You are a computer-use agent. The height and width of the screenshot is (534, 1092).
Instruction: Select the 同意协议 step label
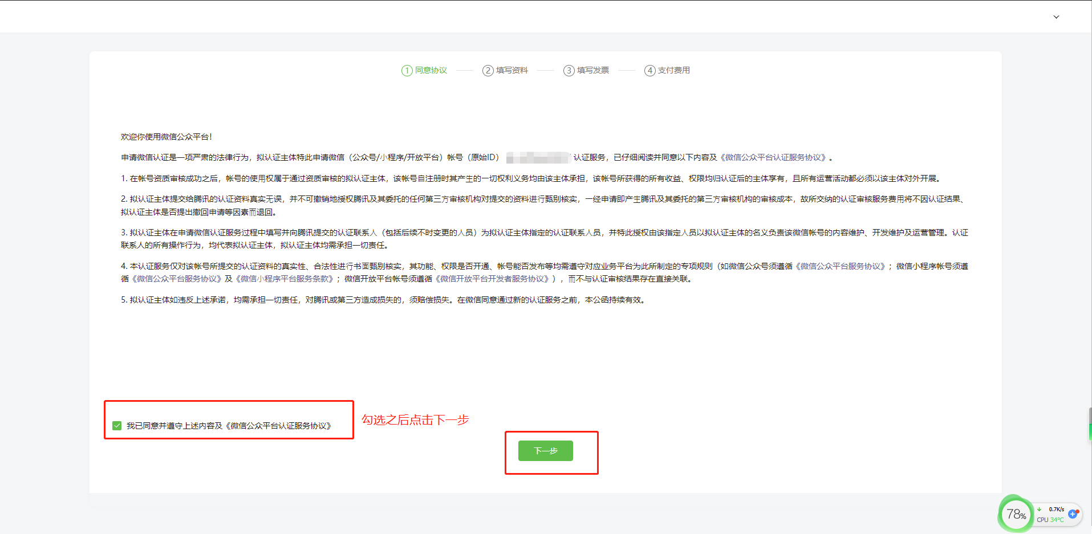pos(431,71)
